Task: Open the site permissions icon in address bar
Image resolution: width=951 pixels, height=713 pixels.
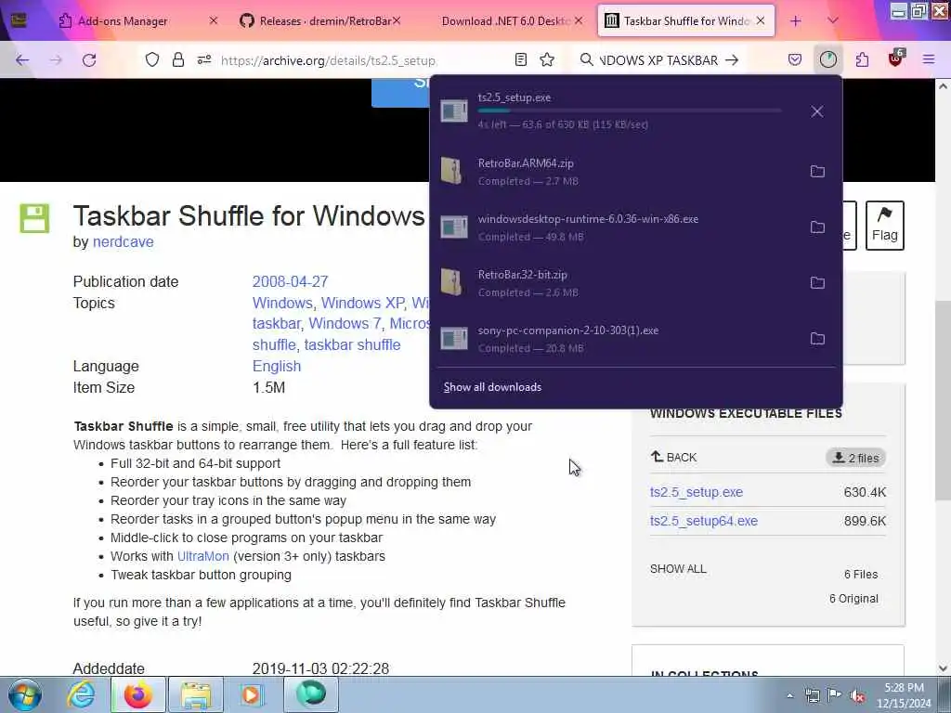Action: point(204,59)
